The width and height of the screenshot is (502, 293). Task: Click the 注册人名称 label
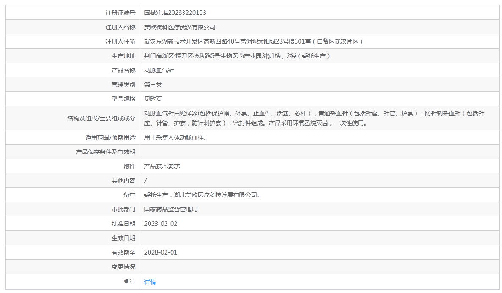tap(120, 27)
